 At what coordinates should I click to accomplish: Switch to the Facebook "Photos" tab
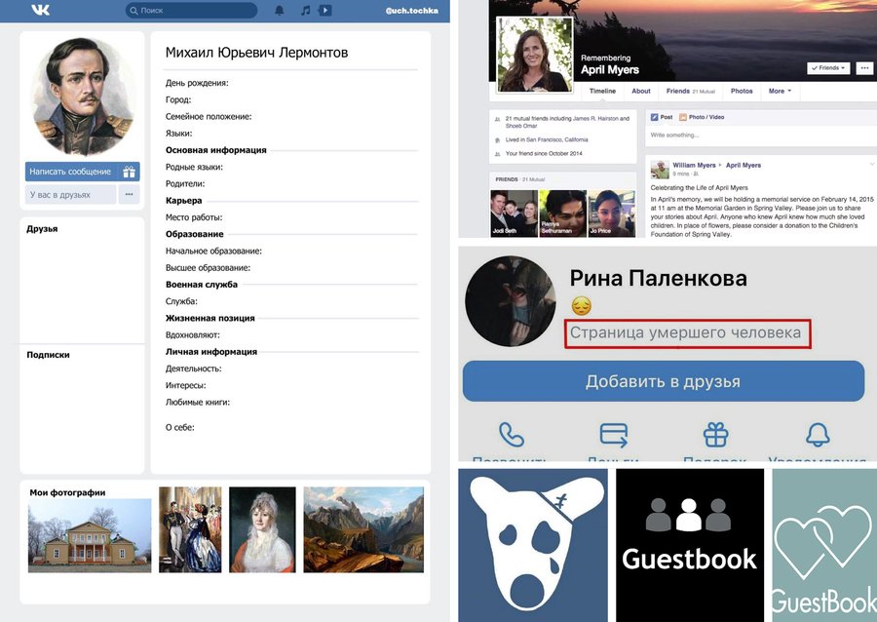[x=742, y=91]
